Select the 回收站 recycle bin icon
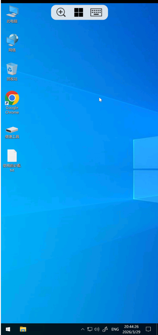The width and height of the screenshot is (158, 335). coord(12,72)
